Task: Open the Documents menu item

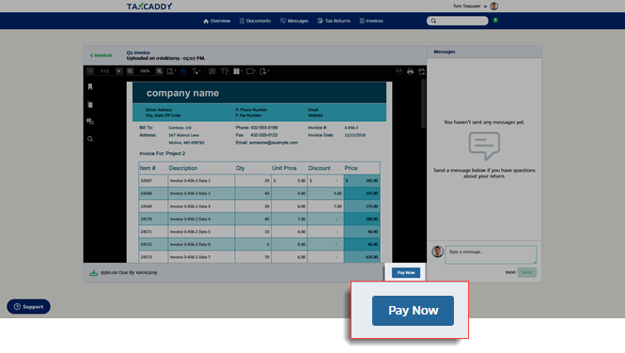Action: (255, 21)
